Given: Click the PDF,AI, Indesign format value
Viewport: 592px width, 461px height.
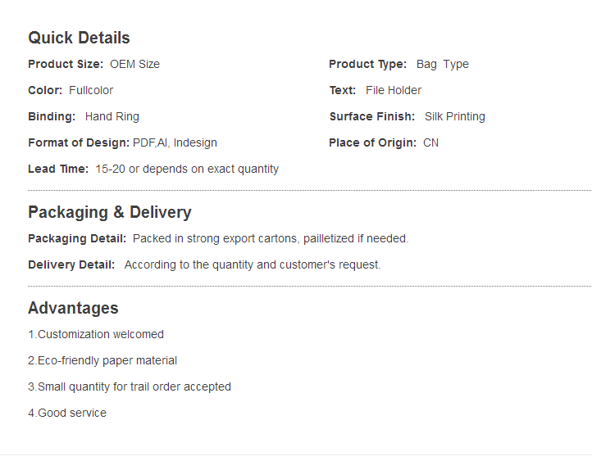Looking at the screenshot, I should click(175, 142).
